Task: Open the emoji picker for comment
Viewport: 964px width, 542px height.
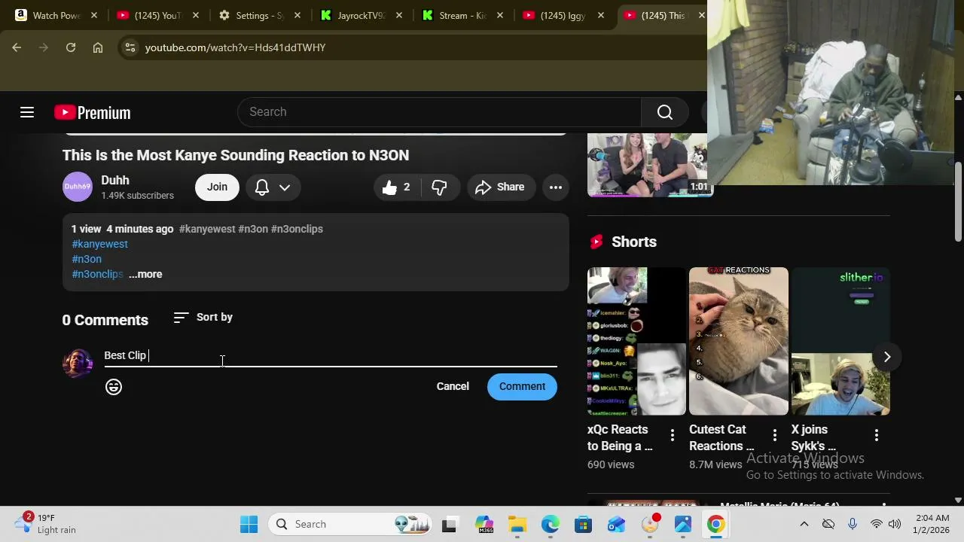Action: (x=114, y=387)
